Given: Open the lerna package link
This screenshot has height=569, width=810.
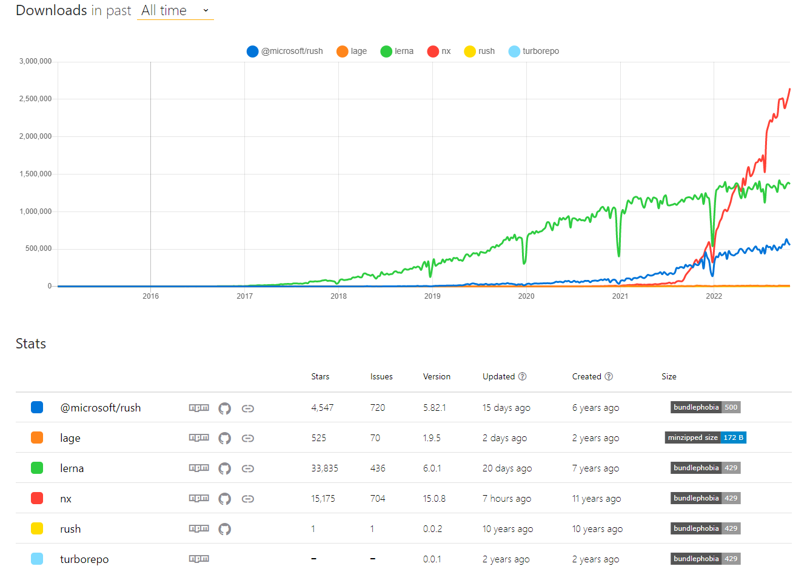Looking at the screenshot, I should [72, 468].
